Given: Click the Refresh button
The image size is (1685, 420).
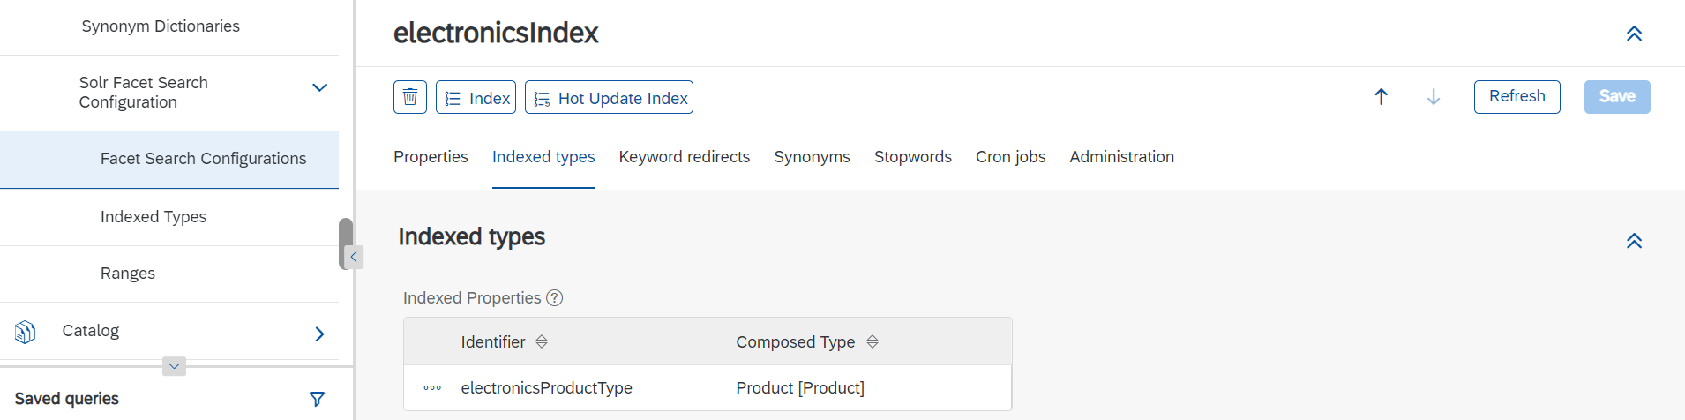Looking at the screenshot, I should click(1517, 97).
